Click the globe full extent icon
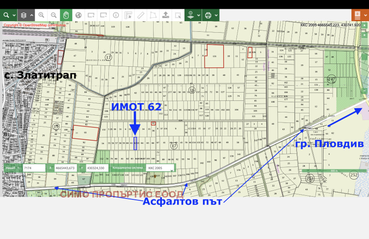Viewport: 369px width, 239px height. pyautogui.click(x=78, y=15)
